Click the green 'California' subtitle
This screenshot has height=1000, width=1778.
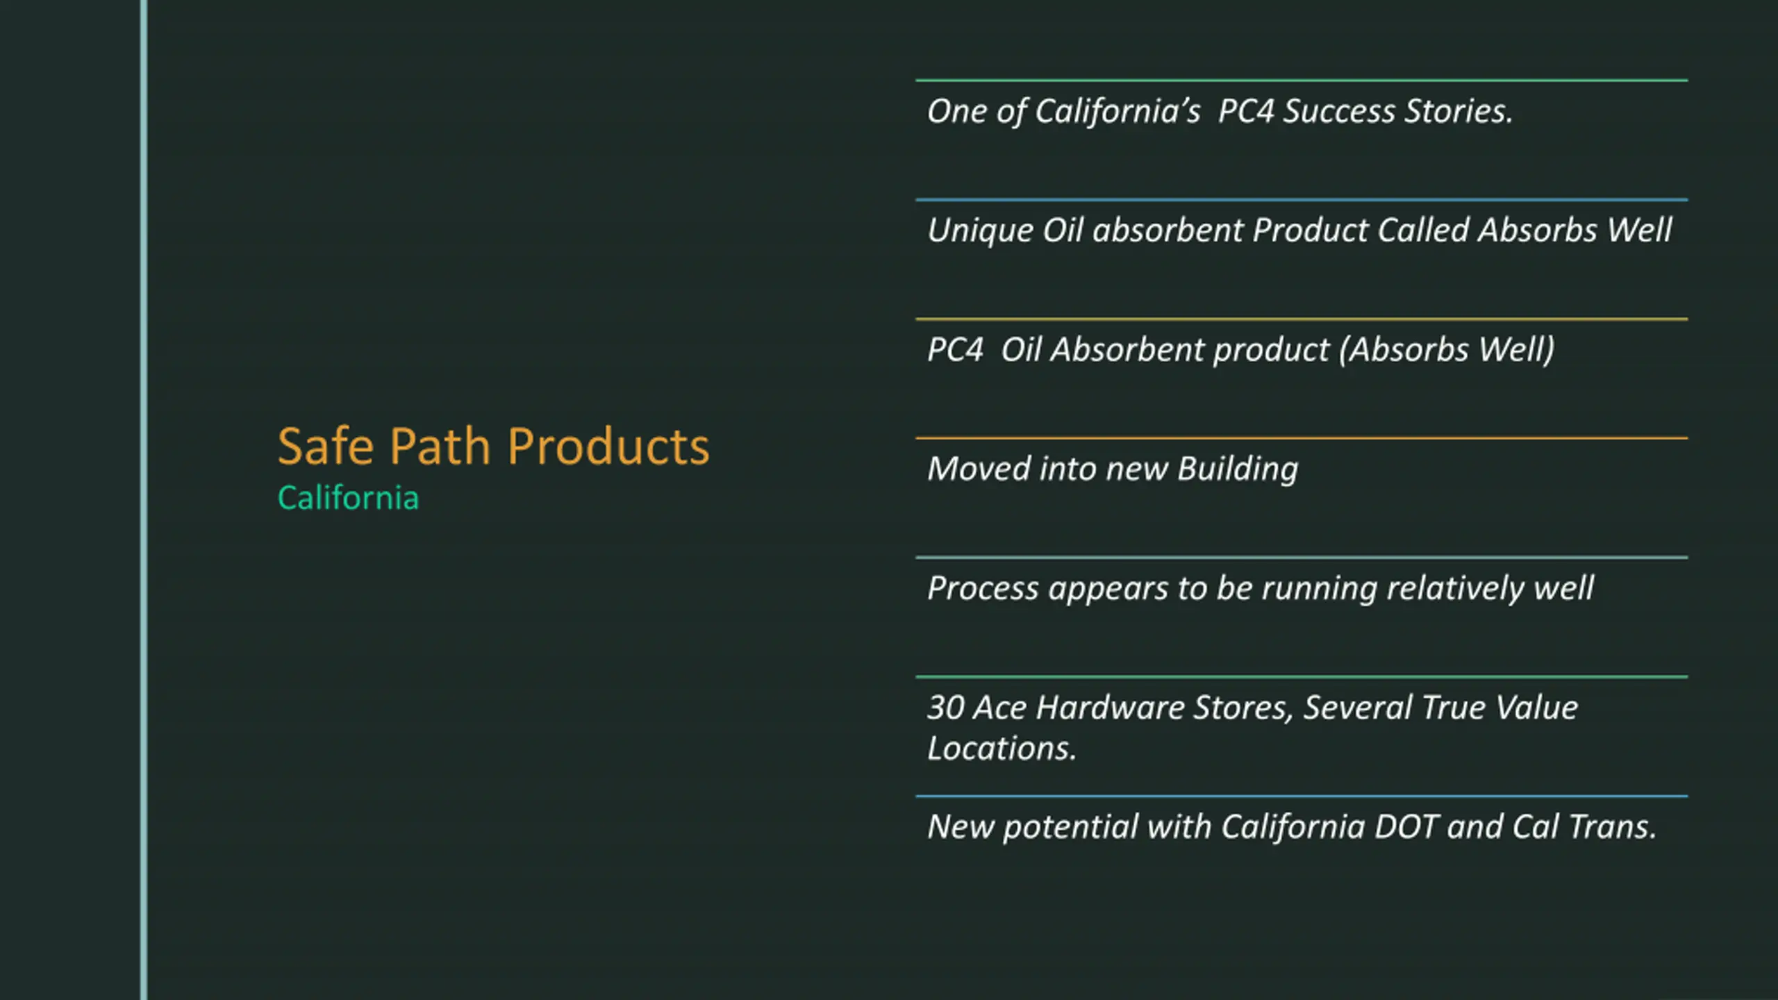point(349,498)
